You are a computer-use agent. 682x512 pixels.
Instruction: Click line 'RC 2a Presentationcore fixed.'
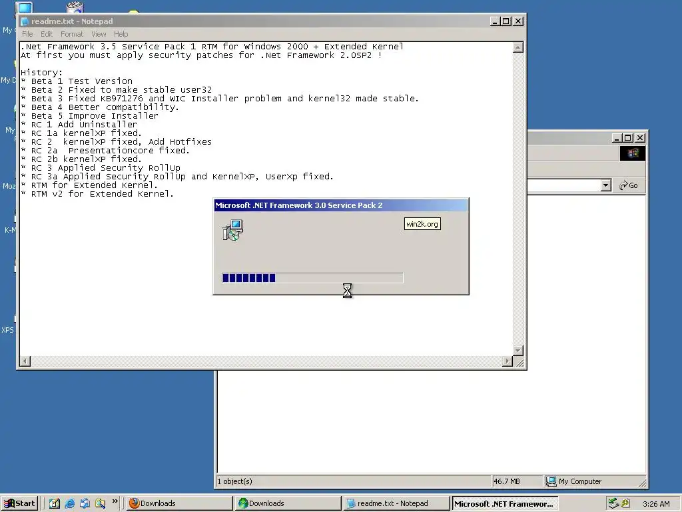point(105,150)
